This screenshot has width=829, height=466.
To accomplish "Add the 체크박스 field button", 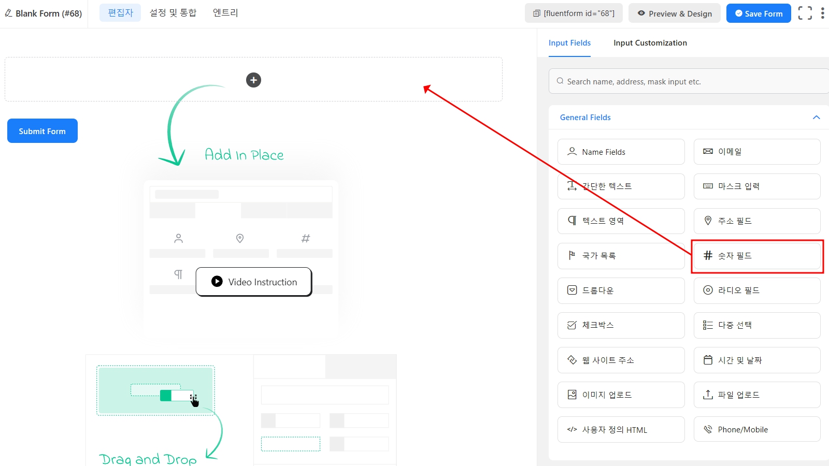I will tap(621, 325).
